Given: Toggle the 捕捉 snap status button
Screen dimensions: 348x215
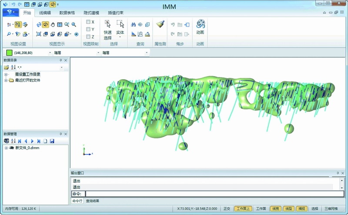Looking at the screenshot, I should coord(301,208).
